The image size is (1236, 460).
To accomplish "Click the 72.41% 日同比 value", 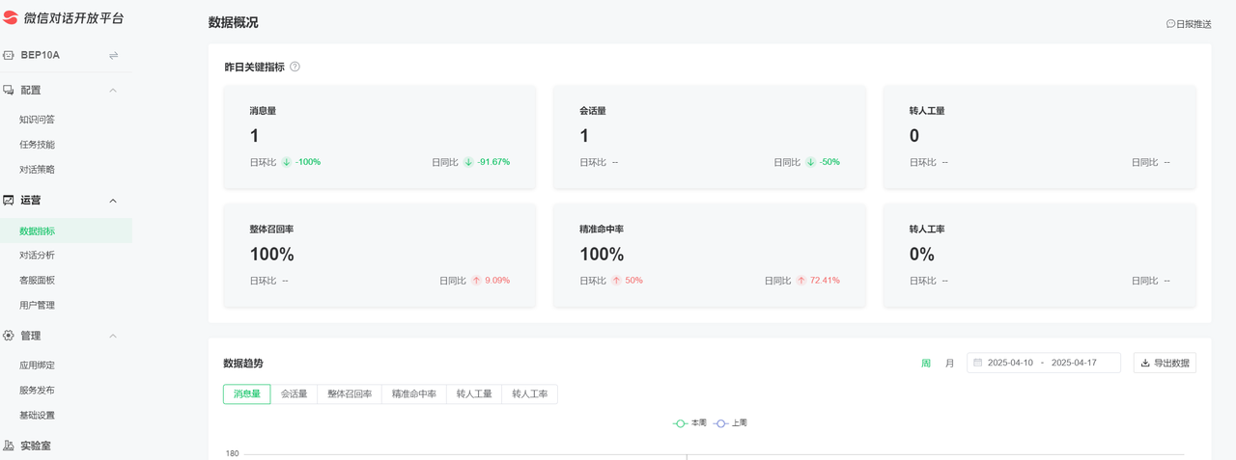I will coord(824,281).
